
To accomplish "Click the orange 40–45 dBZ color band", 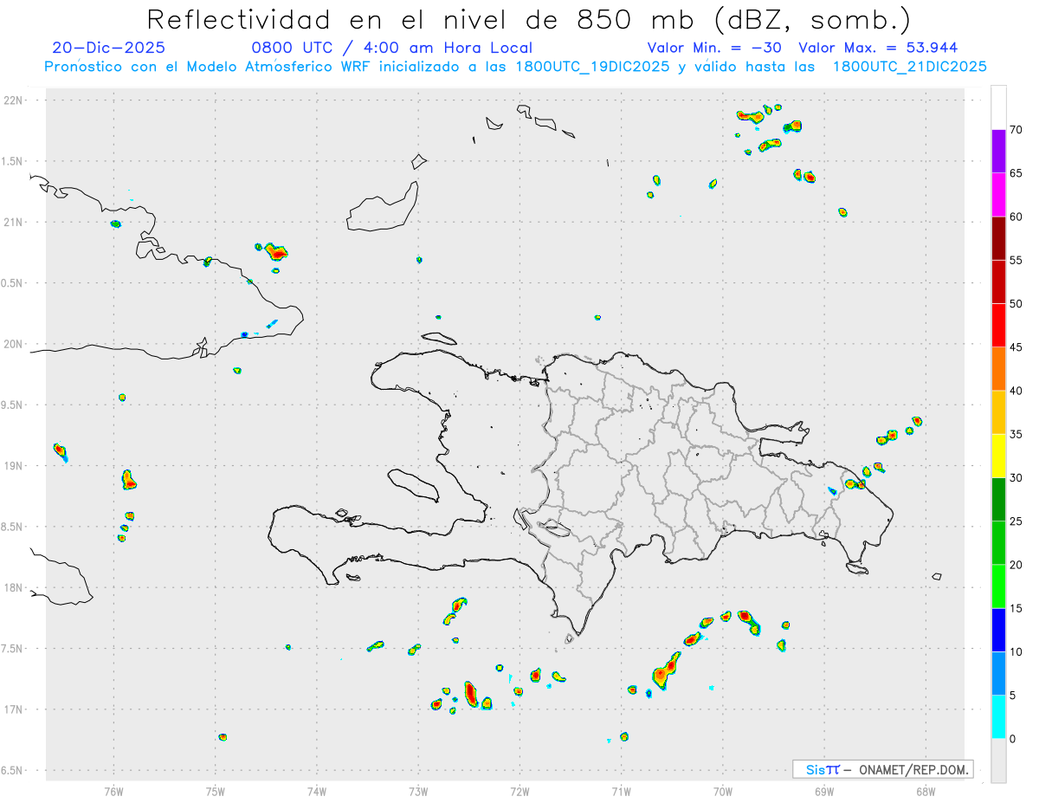I will [x=998, y=369].
